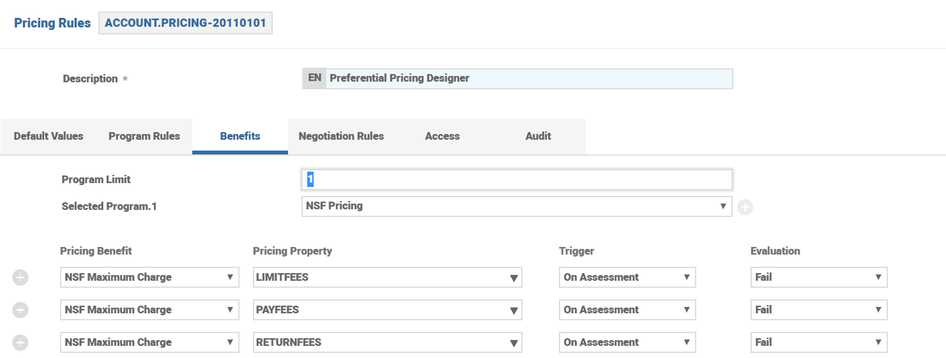Click the plus icon on the PAYFEES row
946x358 pixels.
click(20, 310)
